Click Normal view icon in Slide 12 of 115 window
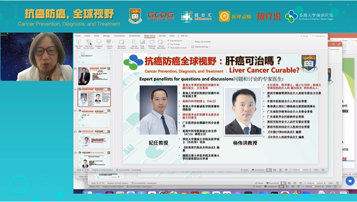The image size is (357, 202). (283, 183)
